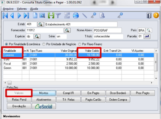The image size is (161, 119).
Task: Open lookup search beside Estab field
Action: (x=40, y=24)
